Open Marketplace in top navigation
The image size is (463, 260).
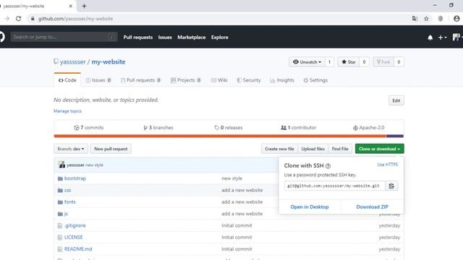[x=191, y=38]
